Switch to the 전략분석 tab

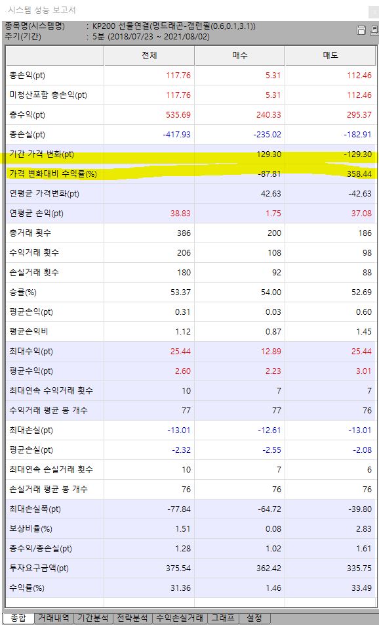(x=132, y=618)
